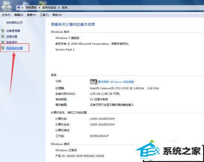The image size is (204, 162).
Task: Open the 高级系统设置 link
Action: pos(14,48)
